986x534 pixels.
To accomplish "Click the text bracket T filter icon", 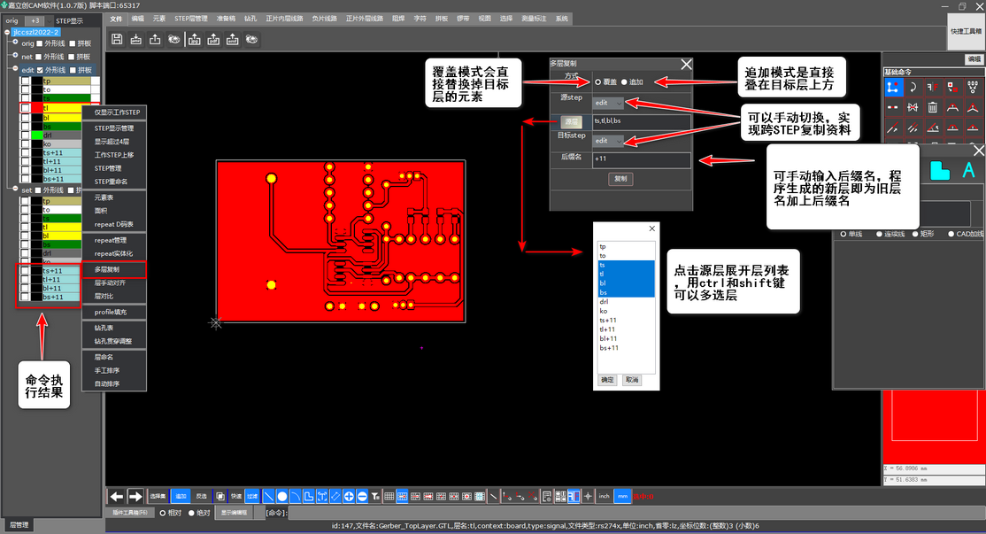I will coord(321,496).
